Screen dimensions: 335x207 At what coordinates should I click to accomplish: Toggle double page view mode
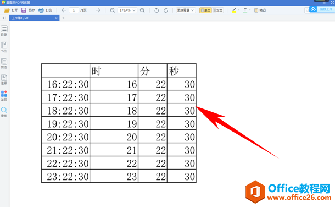pyautogui.click(x=217, y=10)
